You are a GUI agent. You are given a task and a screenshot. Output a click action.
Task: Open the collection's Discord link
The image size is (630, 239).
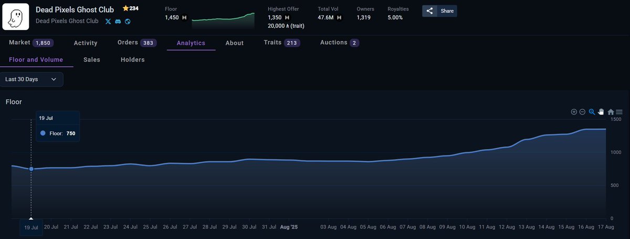click(x=118, y=22)
